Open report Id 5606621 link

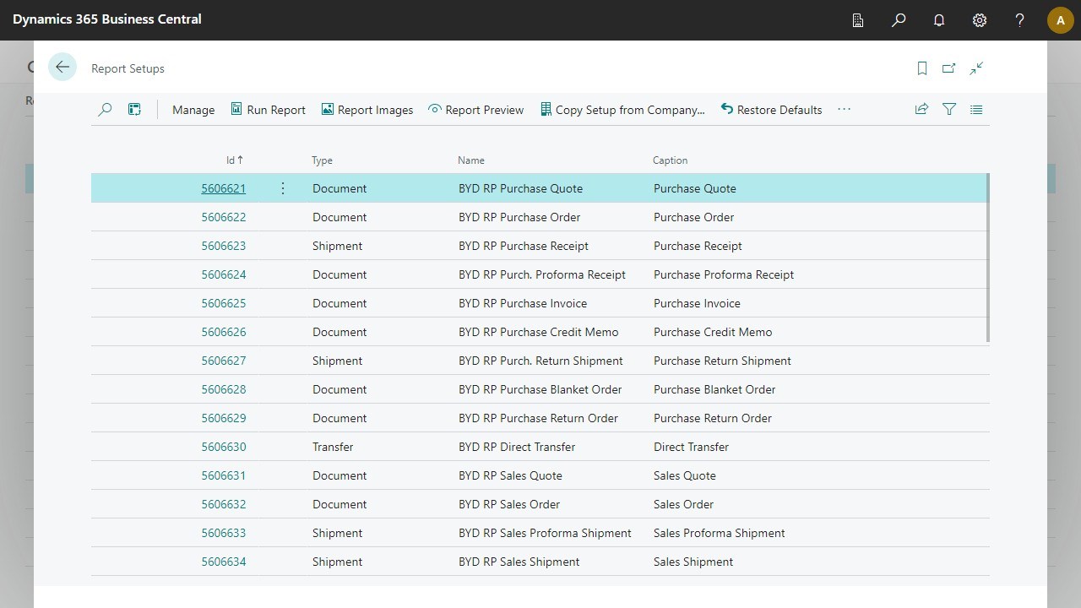pyautogui.click(x=223, y=188)
